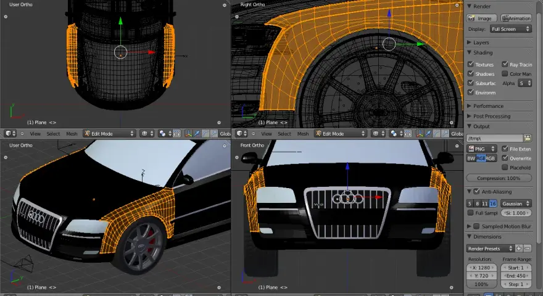Collapse the Shading panel
The image size is (543, 296).
tap(469, 52)
